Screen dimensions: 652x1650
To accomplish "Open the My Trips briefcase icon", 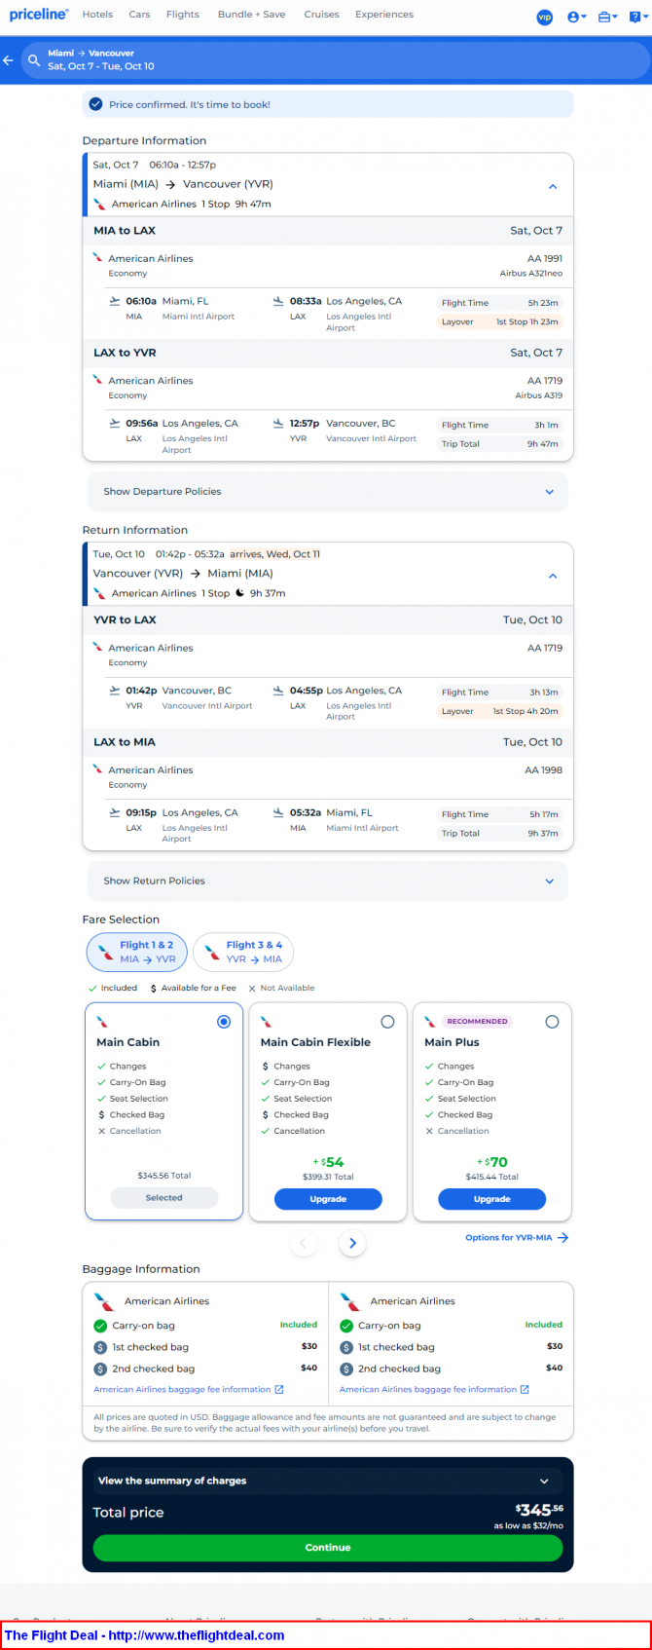I will click(x=607, y=17).
